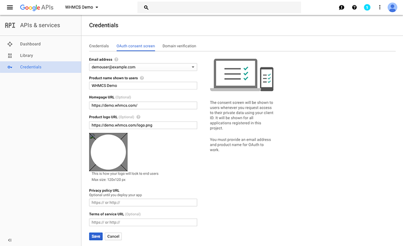Click the consent screen laptop illustration
The width and height of the screenshot is (403, 246).
coord(242,75)
